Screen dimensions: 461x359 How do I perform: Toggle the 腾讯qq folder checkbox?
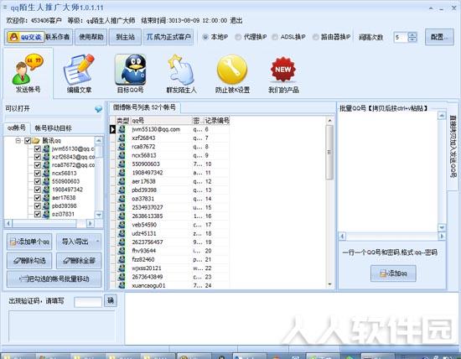[28, 140]
